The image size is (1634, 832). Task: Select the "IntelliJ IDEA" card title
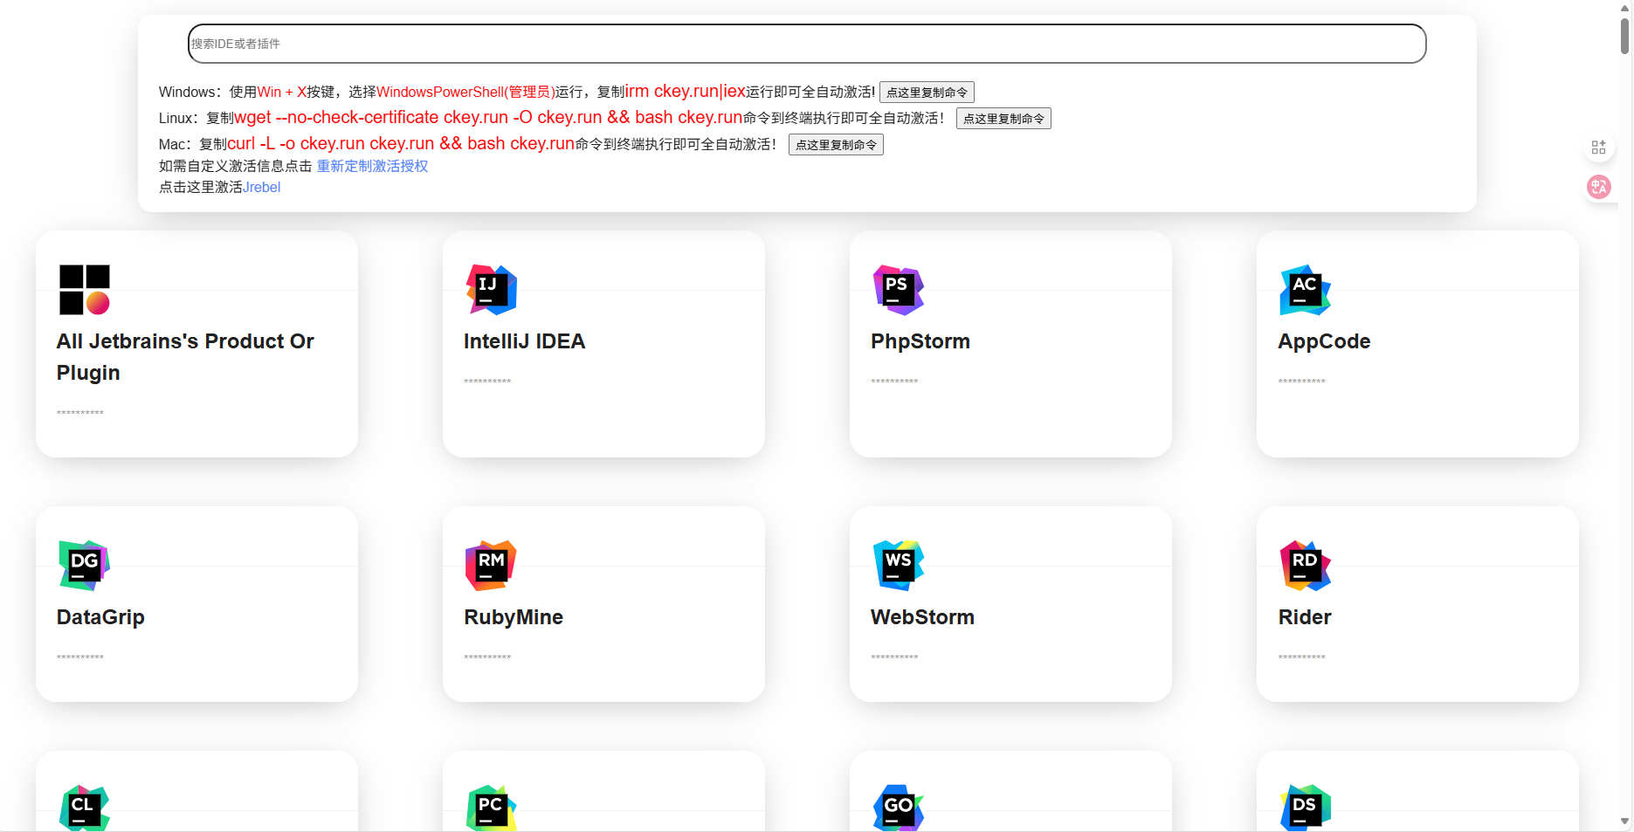click(x=524, y=341)
